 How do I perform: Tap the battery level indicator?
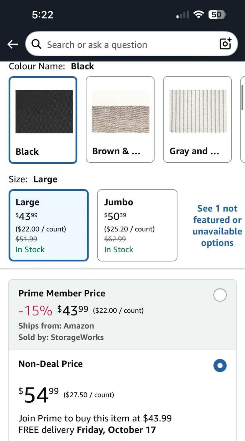coord(217,14)
